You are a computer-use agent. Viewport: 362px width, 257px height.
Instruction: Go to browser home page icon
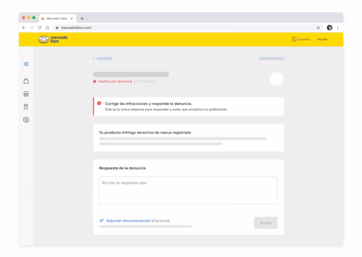click(47, 28)
